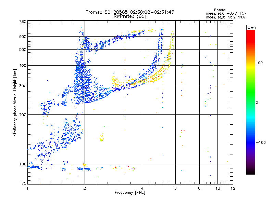Click the y-axis label '500'

click(23, 50)
